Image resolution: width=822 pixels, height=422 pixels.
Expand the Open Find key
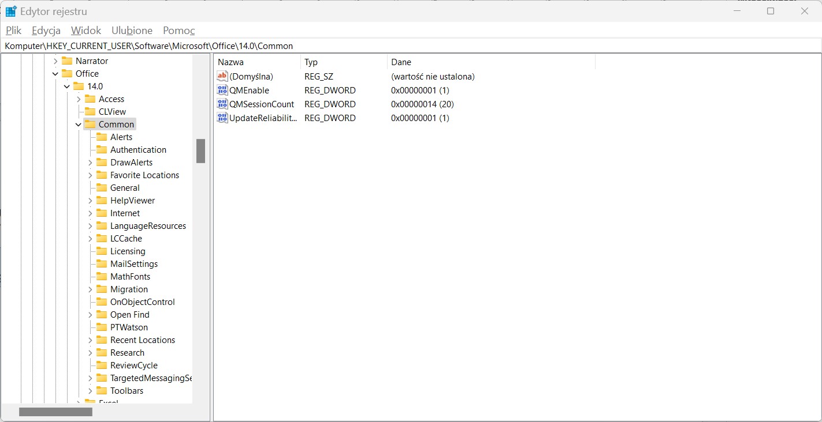tap(90, 315)
